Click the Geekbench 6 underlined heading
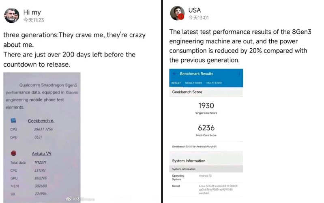Screen dimensions: 324x203 point(41,121)
